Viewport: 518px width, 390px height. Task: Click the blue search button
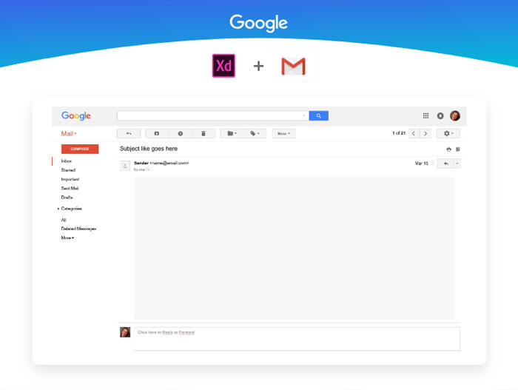pyautogui.click(x=318, y=115)
